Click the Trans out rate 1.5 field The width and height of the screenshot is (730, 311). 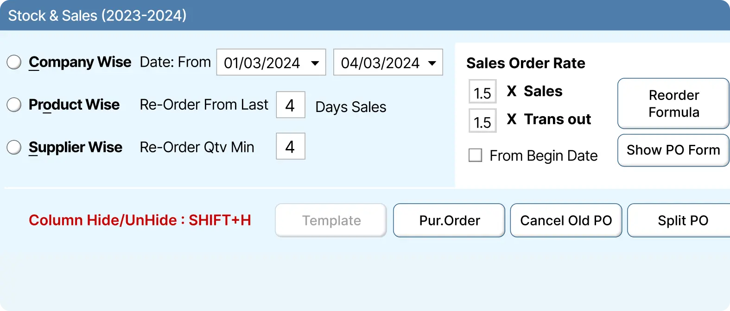pos(482,121)
